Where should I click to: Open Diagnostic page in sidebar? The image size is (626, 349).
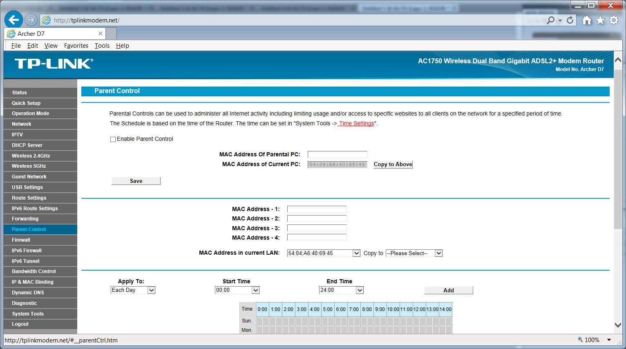click(x=40, y=303)
